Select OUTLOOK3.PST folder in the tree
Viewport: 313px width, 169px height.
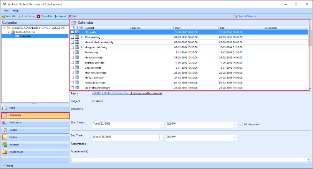(25, 32)
